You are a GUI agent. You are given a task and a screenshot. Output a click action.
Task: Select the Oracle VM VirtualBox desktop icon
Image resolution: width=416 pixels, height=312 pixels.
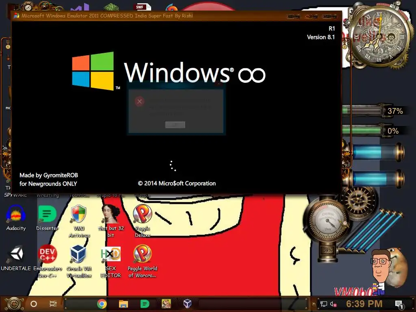[78, 253]
